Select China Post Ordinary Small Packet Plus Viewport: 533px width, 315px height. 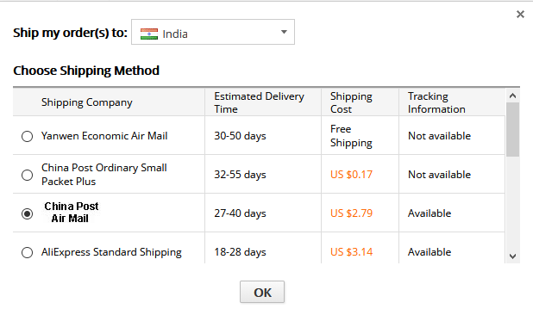click(28, 175)
